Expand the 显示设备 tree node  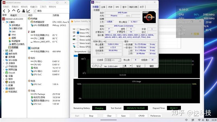tap(4, 60)
